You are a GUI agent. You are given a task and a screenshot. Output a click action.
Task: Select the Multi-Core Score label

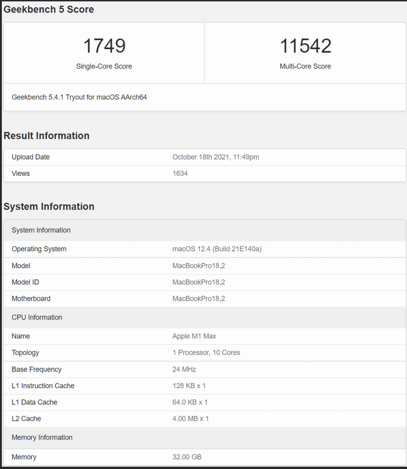[x=305, y=66]
